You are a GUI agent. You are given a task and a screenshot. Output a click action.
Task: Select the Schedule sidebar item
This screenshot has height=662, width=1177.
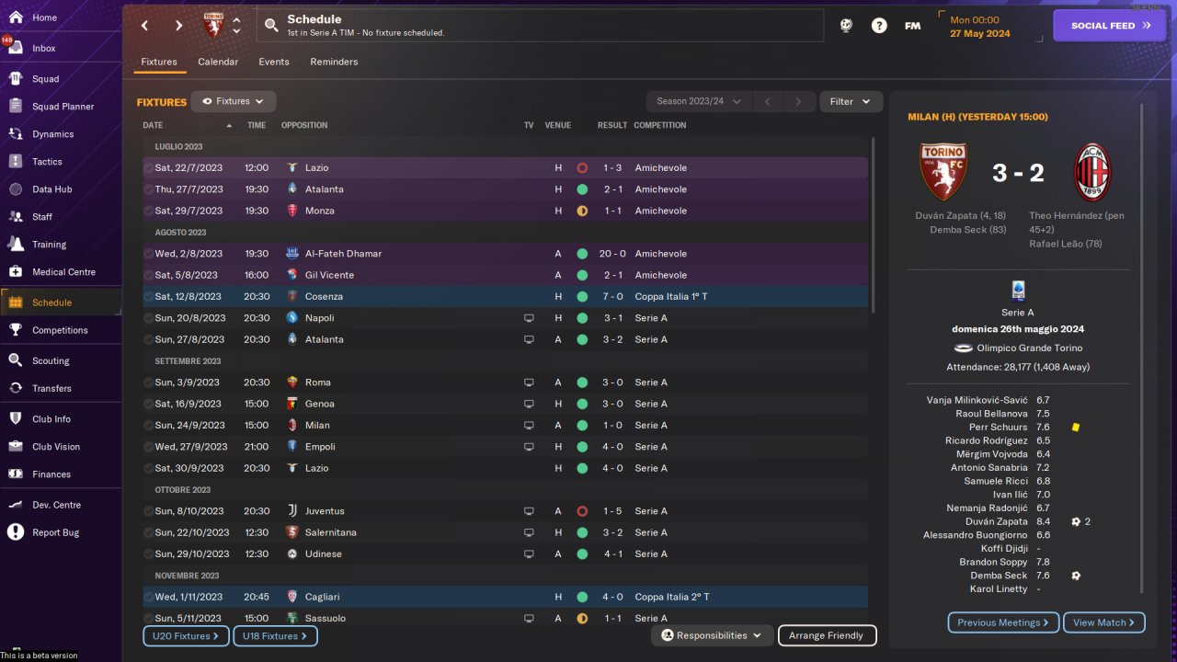pyautogui.click(x=61, y=302)
